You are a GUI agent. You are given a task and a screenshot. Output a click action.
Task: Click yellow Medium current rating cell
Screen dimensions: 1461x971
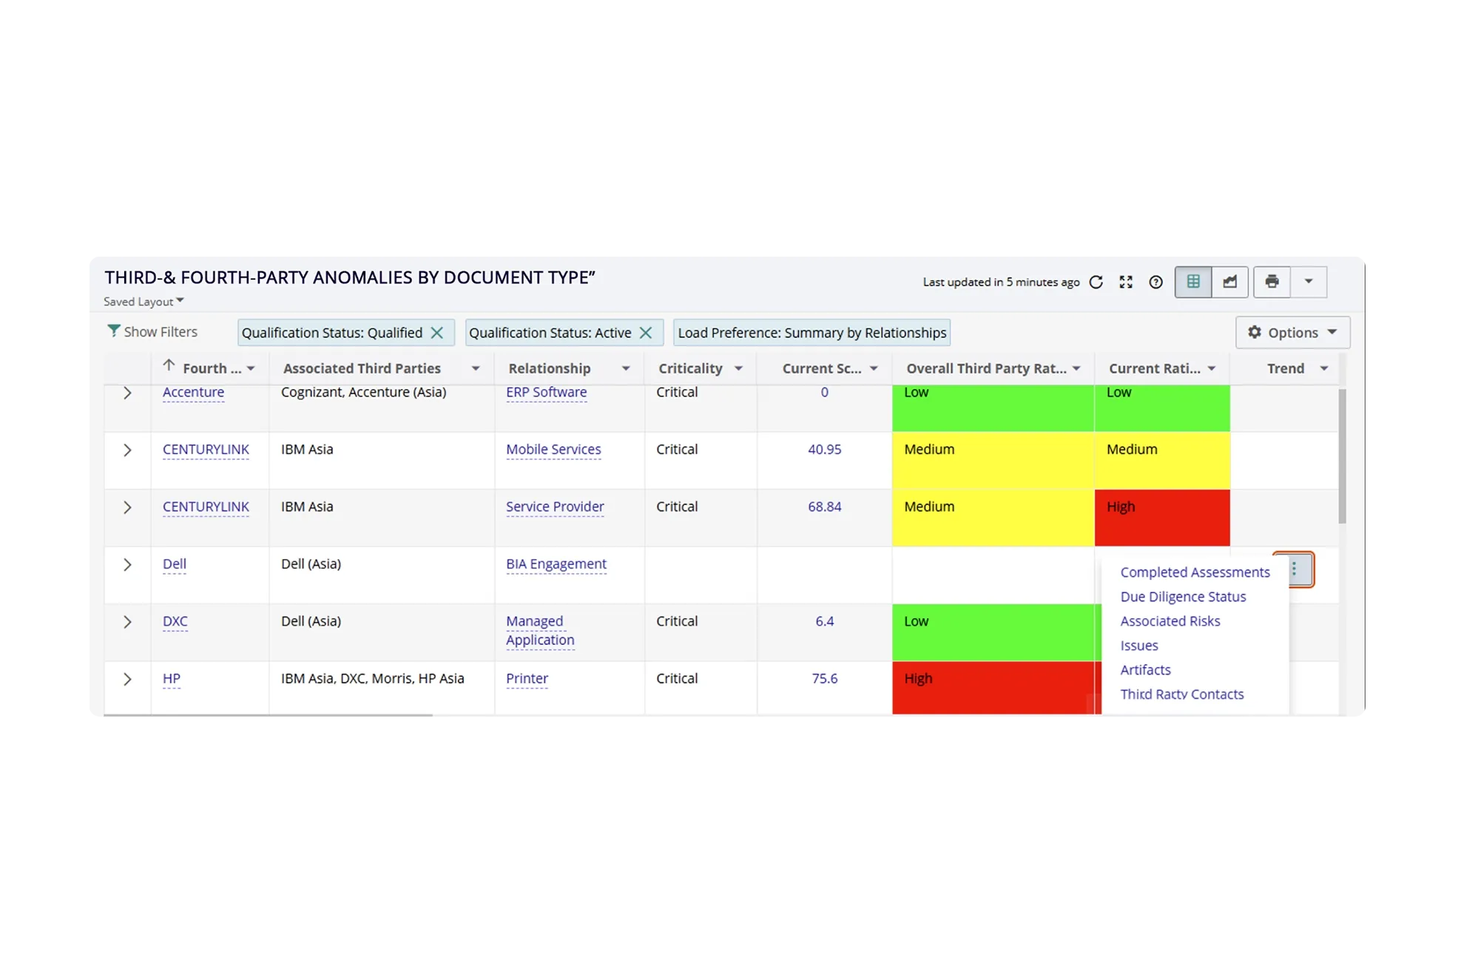(x=1162, y=460)
